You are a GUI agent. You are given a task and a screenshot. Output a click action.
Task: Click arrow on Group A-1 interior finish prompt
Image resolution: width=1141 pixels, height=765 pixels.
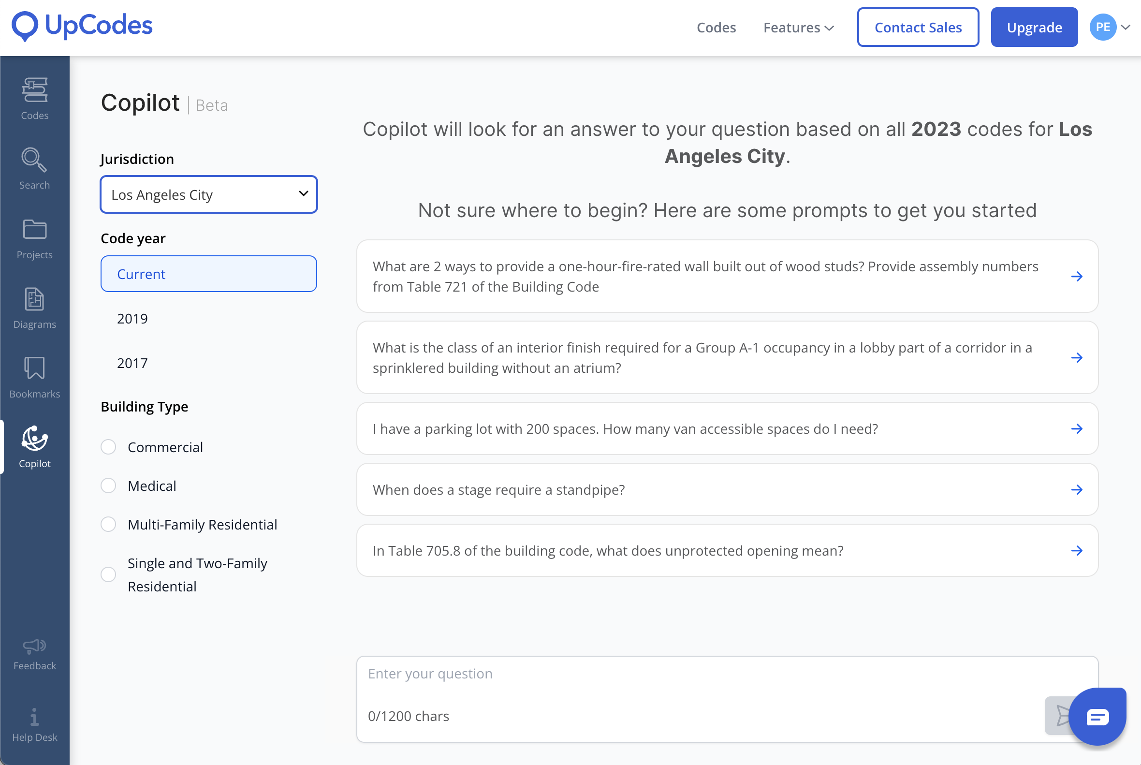[1077, 358]
